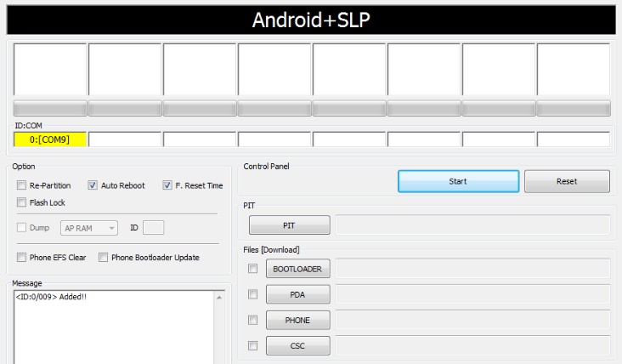
Task: Tick the checkbox beside BOOTLOADER button
Action: (252, 269)
